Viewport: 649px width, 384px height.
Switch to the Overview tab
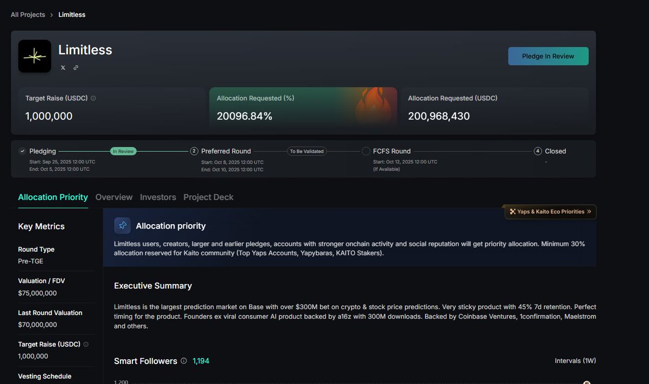pos(114,197)
